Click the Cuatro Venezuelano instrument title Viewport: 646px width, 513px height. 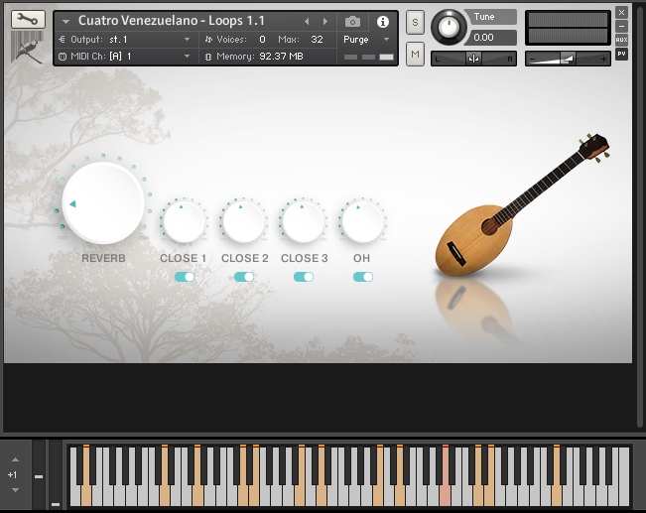coord(172,21)
